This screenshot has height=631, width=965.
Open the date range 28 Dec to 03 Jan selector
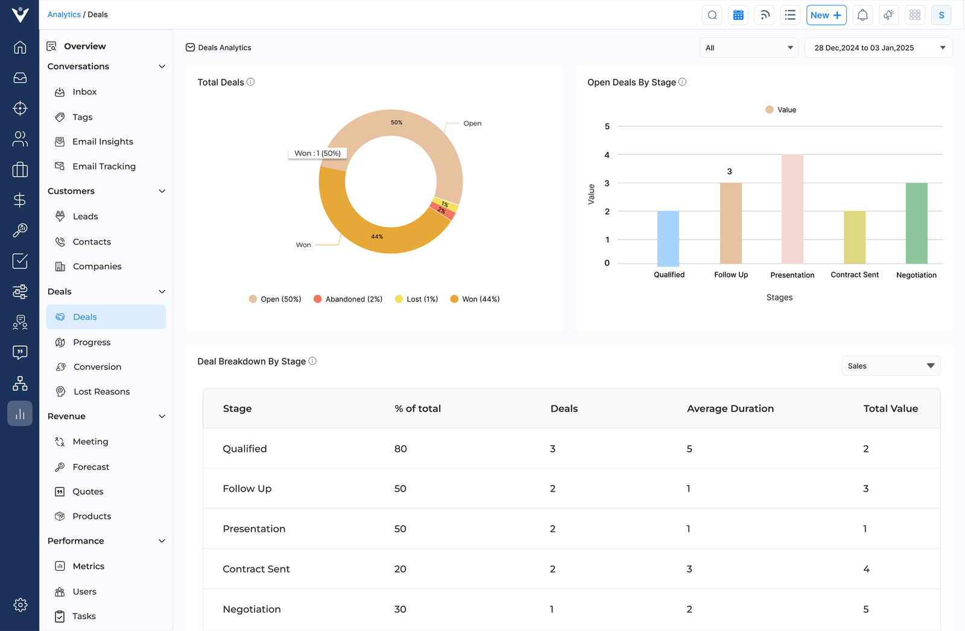tap(878, 47)
